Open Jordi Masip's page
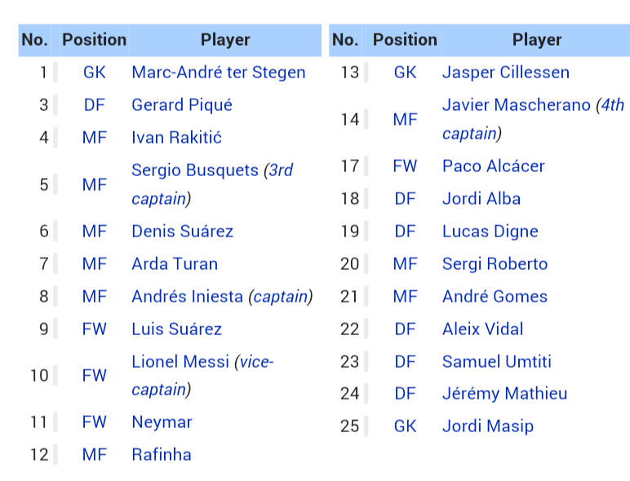Viewport: 630px width, 481px height. click(488, 426)
